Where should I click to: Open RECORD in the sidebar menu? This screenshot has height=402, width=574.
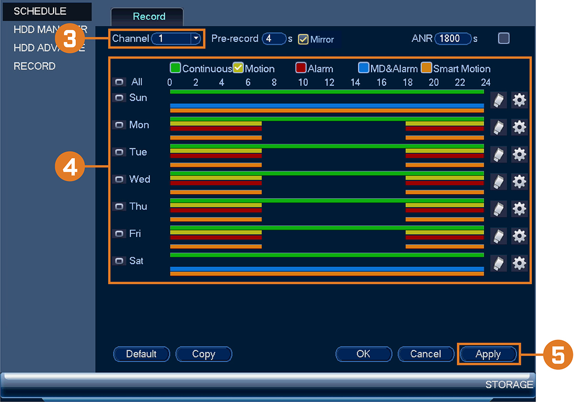point(34,66)
